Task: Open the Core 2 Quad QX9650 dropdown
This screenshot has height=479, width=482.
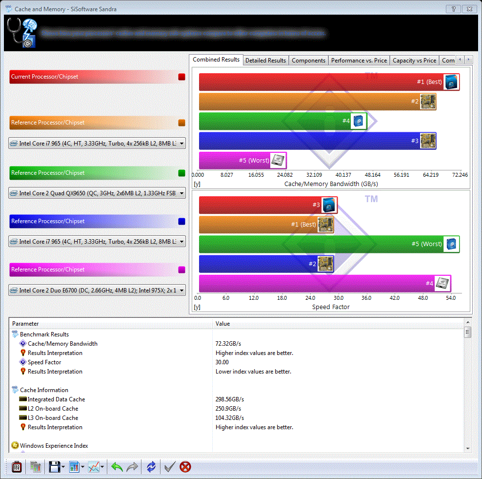Action: pyautogui.click(x=97, y=193)
